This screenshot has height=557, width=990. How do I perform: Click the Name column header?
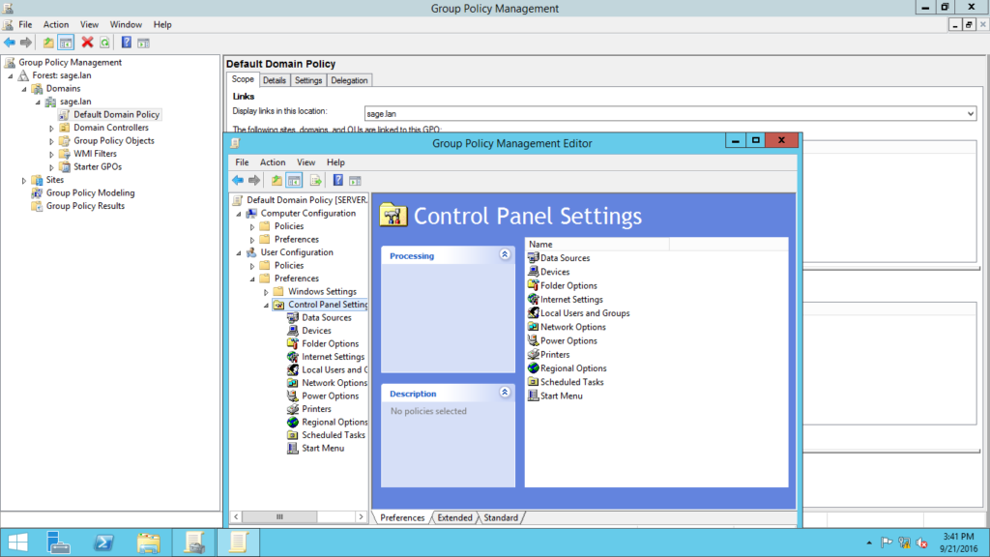click(597, 245)
